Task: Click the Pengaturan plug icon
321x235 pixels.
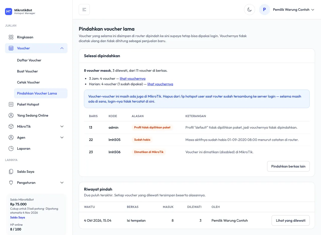Action: click(11, 183)
